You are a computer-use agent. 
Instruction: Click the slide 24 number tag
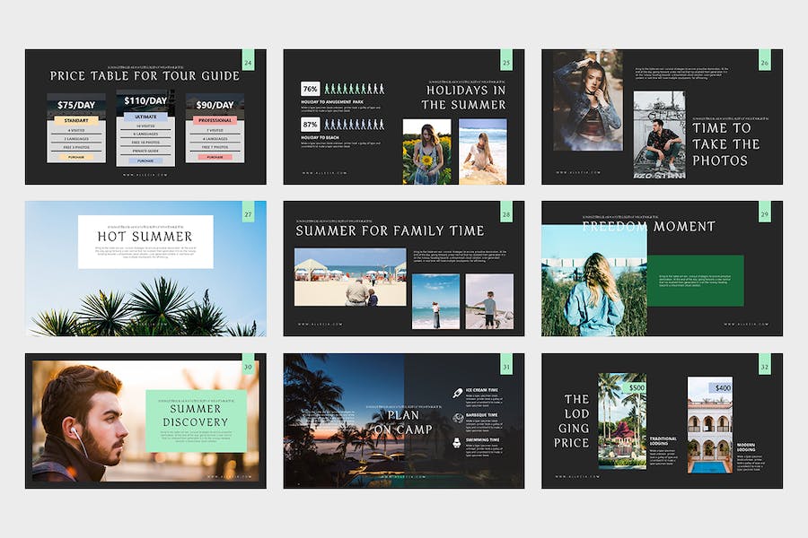249,60
